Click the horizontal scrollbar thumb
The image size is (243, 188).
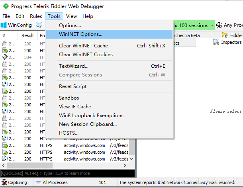[29, 166]
